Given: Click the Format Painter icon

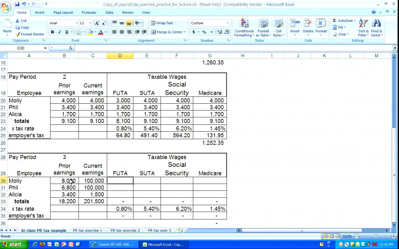Looking at the screenshot, I should pos(18,34).
